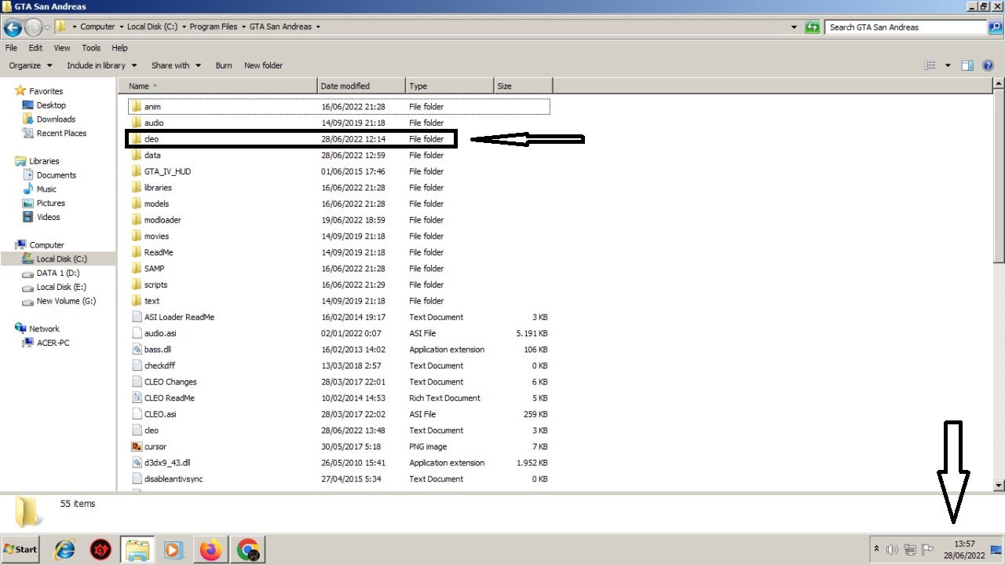Select the CLEO ReadMe rich text icon
Screen dimensions: 1005x565
click(x=137, y=398)
